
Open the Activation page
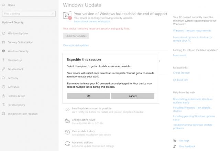[x=14, y=87]
